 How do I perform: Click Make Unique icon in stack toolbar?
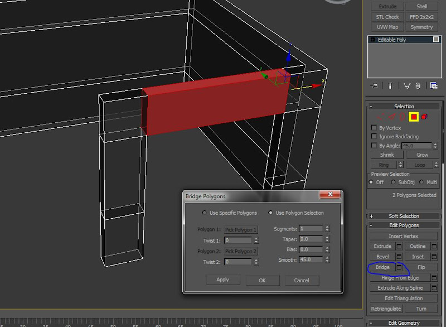click(x=407, y=86)
